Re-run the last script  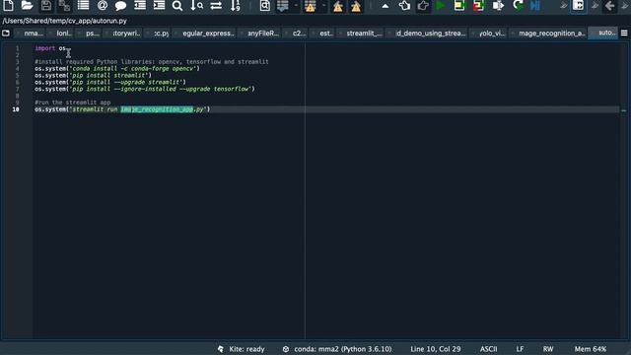[518, 6]
